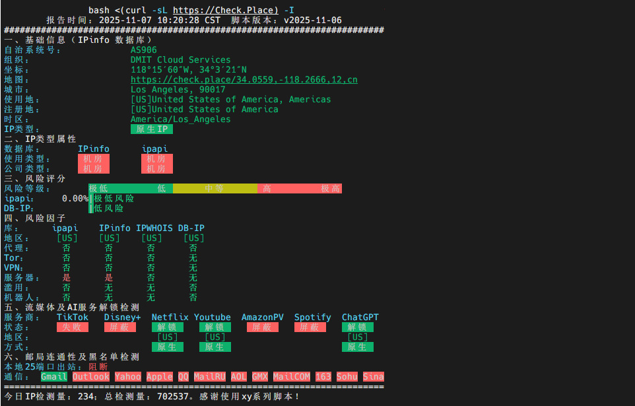Click the red 阻断 port 25 status
Screen dimensions: 635x406
point(98,367)
